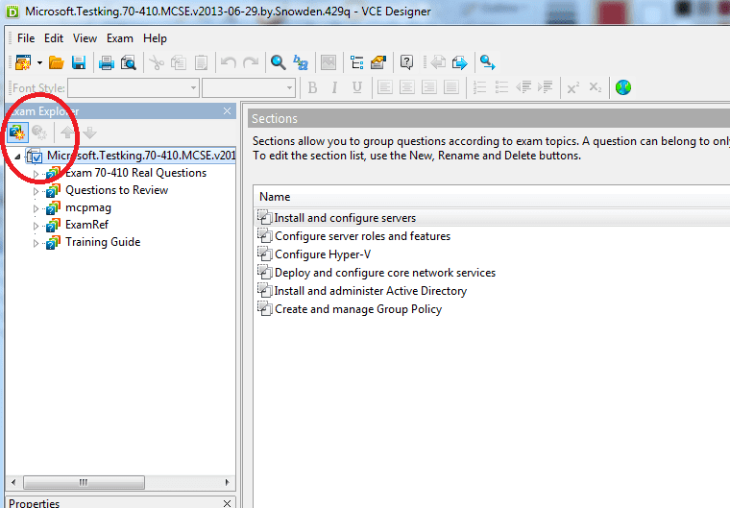This screenshot has width=730, height=508.
Task: Toggle align left
Action: click(x=384, y=87)
